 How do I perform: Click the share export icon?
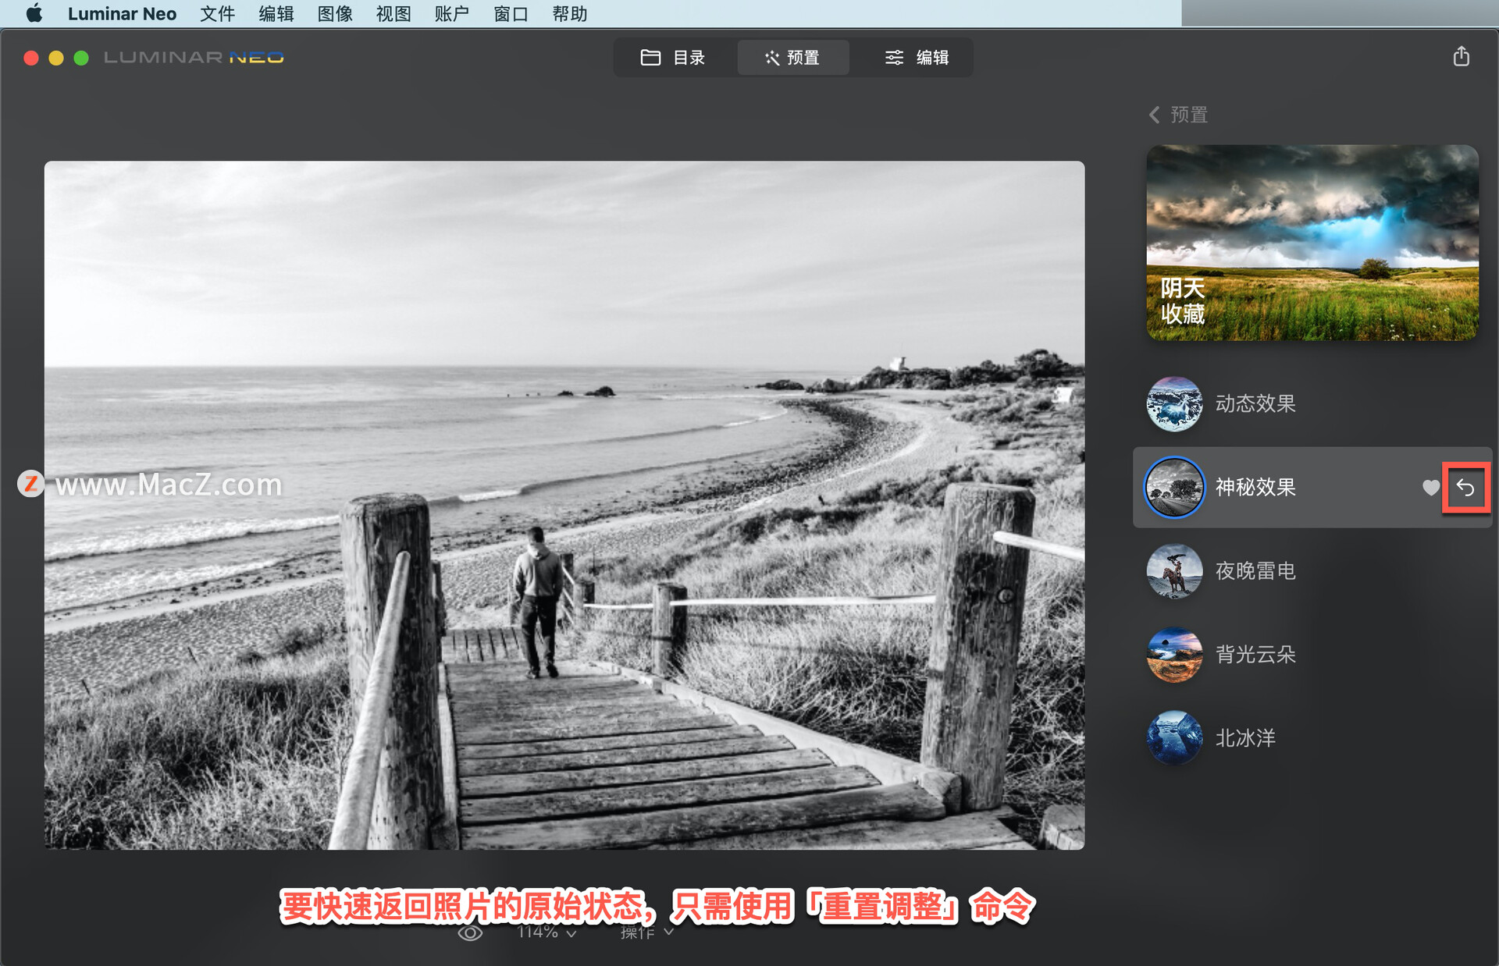1462,56
